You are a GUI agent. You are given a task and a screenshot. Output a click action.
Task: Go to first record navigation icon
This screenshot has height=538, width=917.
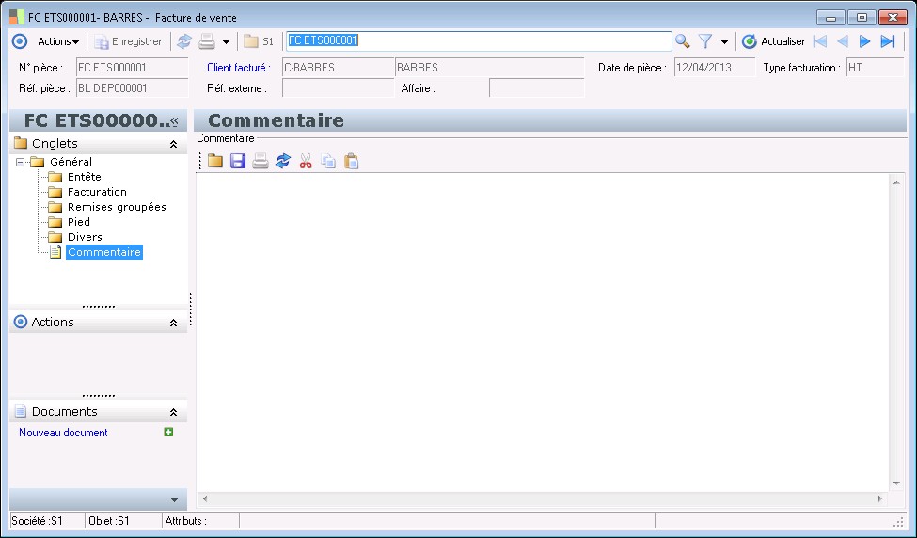pos(820,41)
